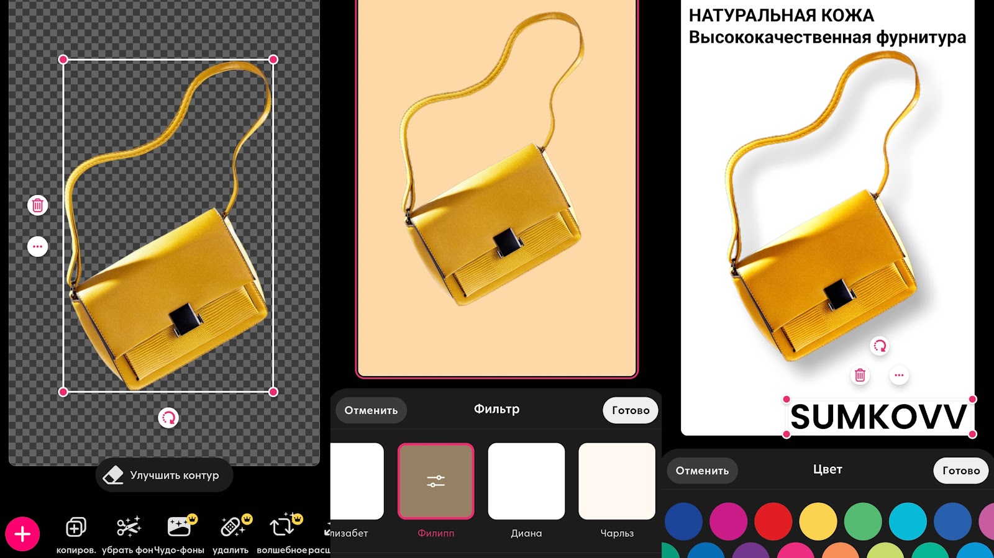994x558 pixels.
Task: Delete the bag layer with left trash icon
Action: click(38, 205)
